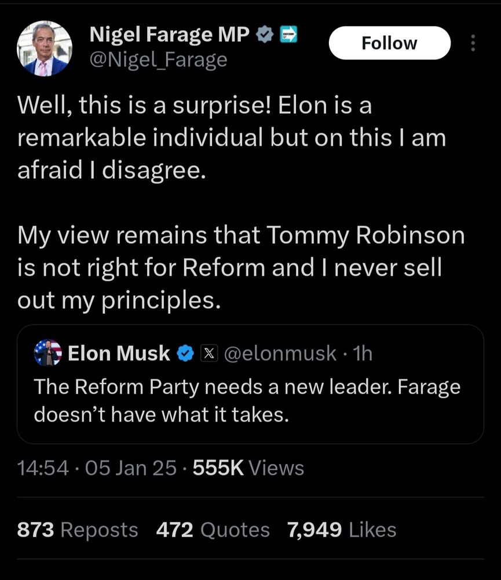Click the 1h timestamp on quoted post
This screenshot has width=501, height=580.
click(362, 353)
